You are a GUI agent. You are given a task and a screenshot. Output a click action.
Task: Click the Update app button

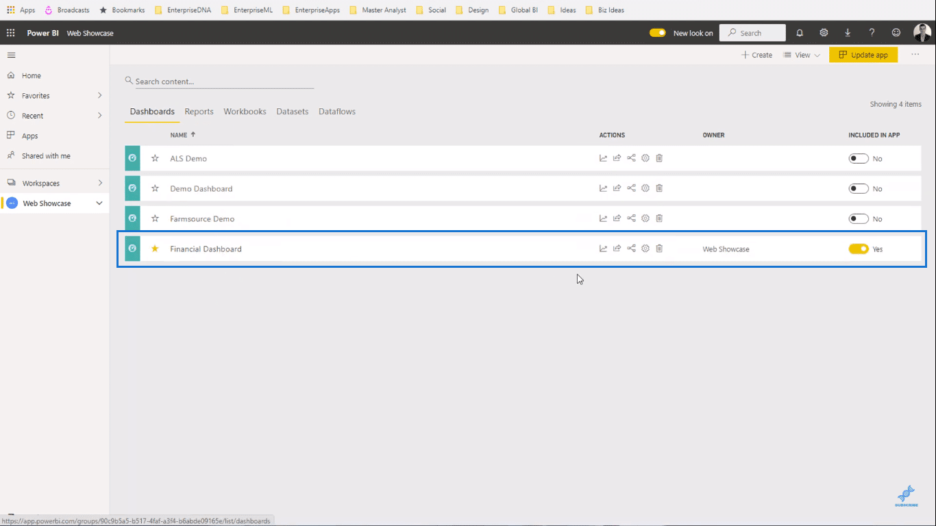[x=863, y=55]
